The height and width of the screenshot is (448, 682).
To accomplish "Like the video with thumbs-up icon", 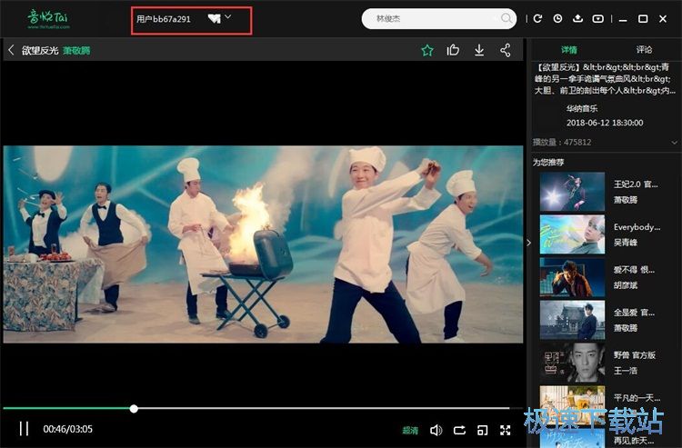I will [x=453, y=50].
